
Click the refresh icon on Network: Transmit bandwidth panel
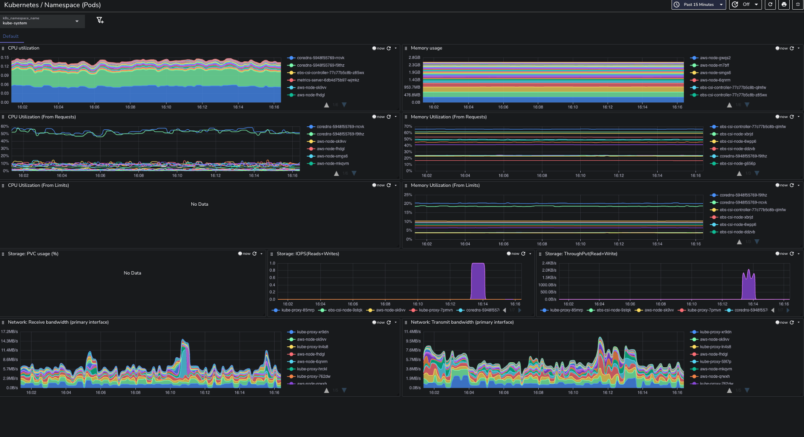[791, 322]
